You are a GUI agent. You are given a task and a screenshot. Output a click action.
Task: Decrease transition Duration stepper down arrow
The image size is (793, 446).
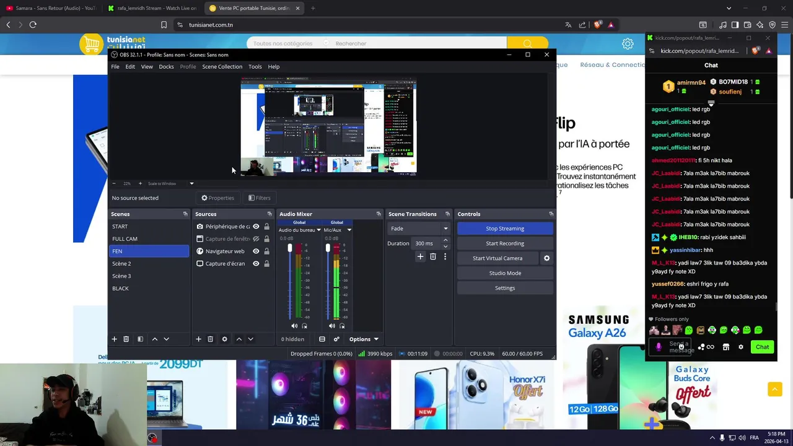coord(445,246)
